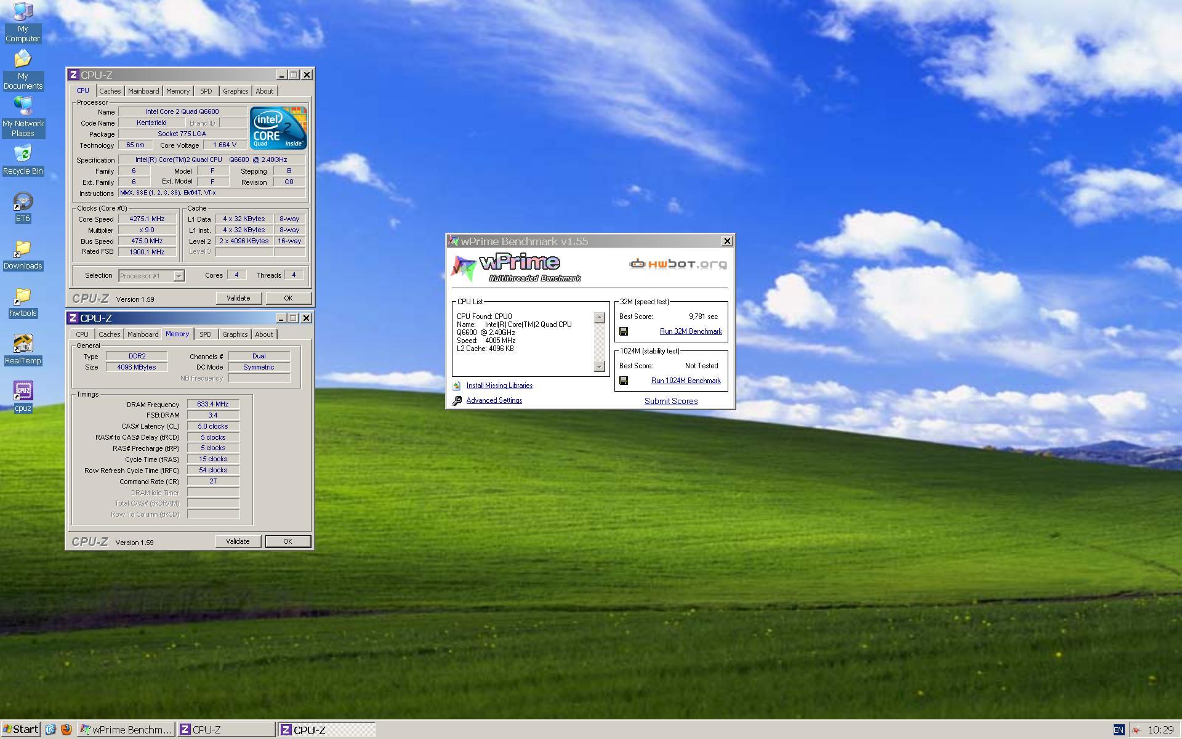Click the save icon for 32M score
1182x739 pixels.
pos(624,331)
